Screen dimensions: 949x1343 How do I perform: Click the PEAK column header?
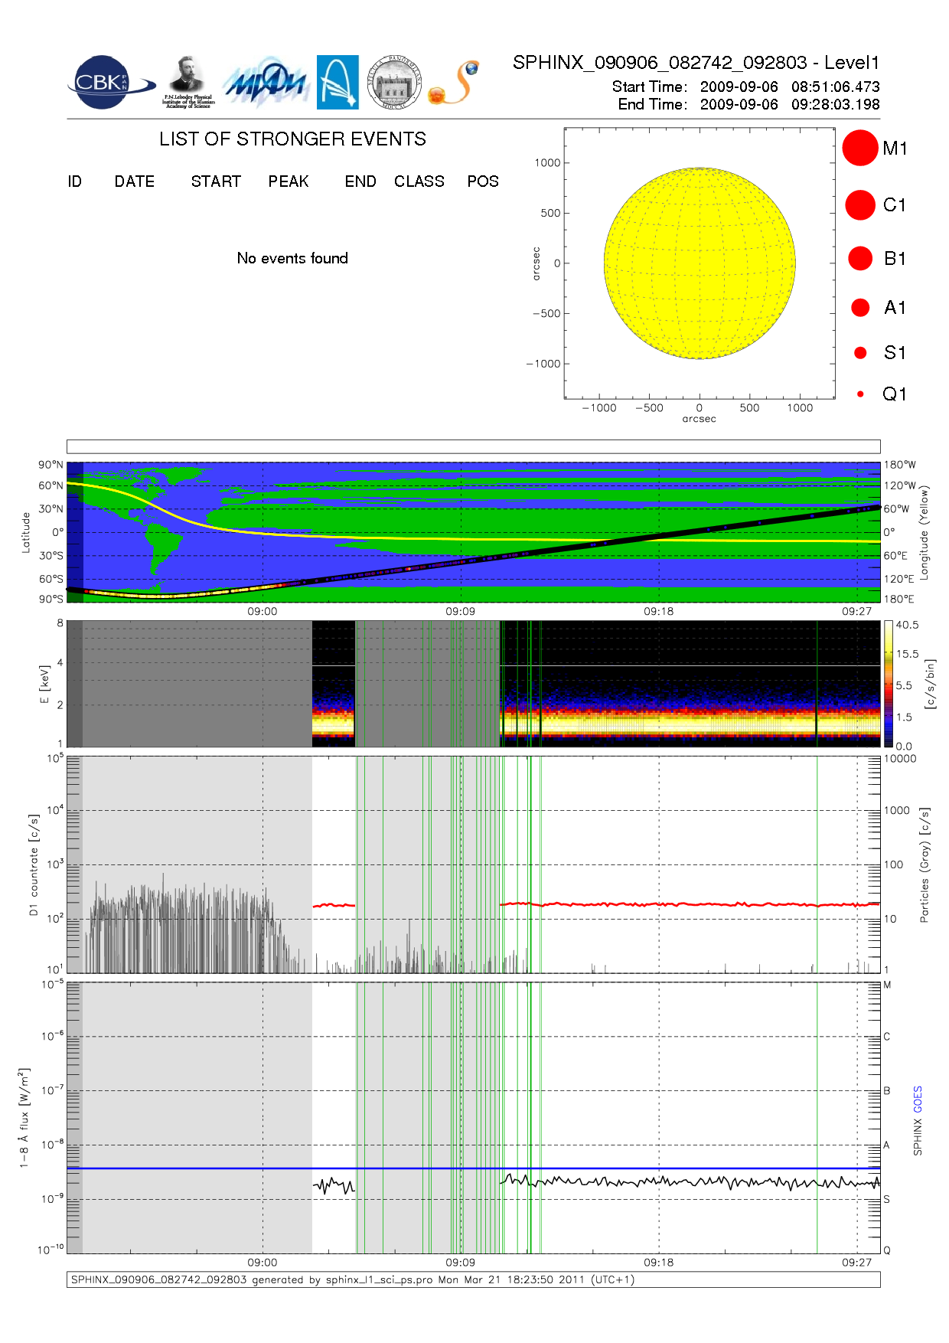[x=288, y=181]
